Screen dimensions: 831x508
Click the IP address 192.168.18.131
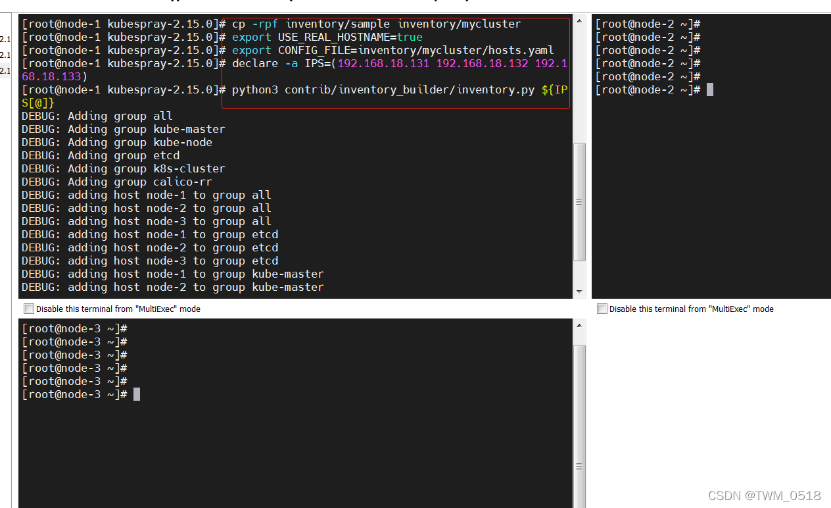[383, 64]
